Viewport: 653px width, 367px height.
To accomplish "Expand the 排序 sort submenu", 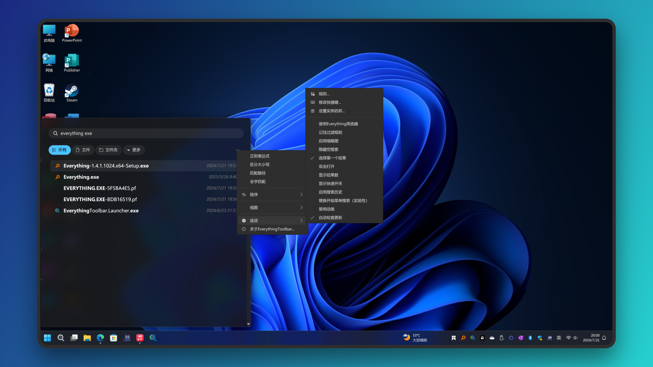I will [272, 194].
